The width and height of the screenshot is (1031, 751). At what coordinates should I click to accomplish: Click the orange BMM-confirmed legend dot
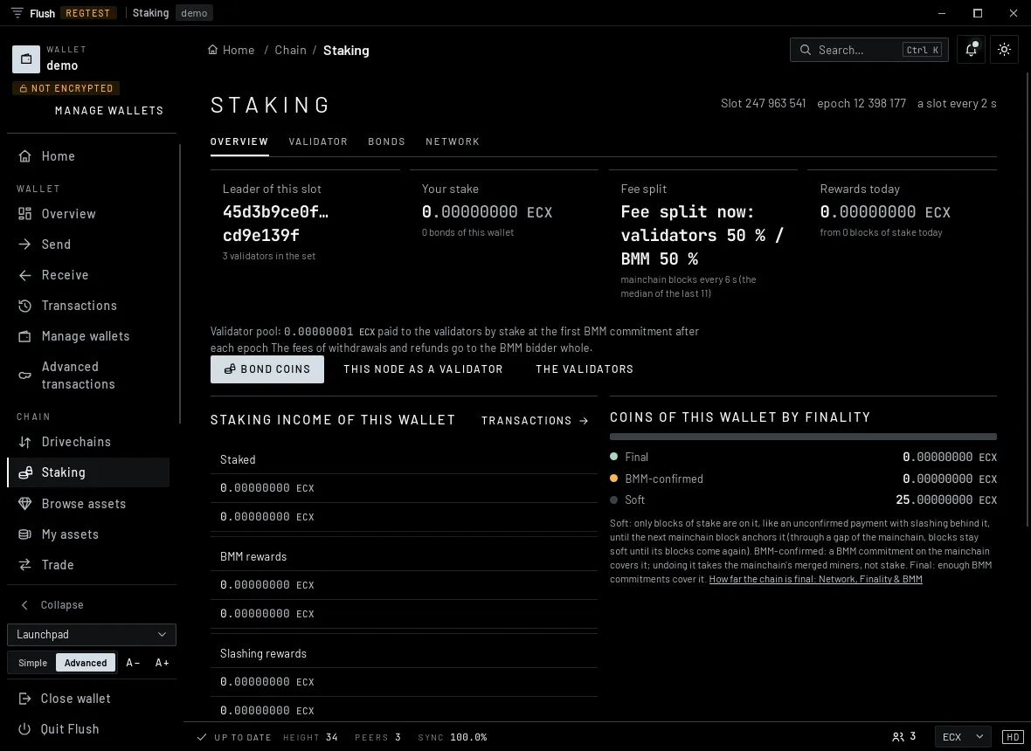click(x=613, y=479)
